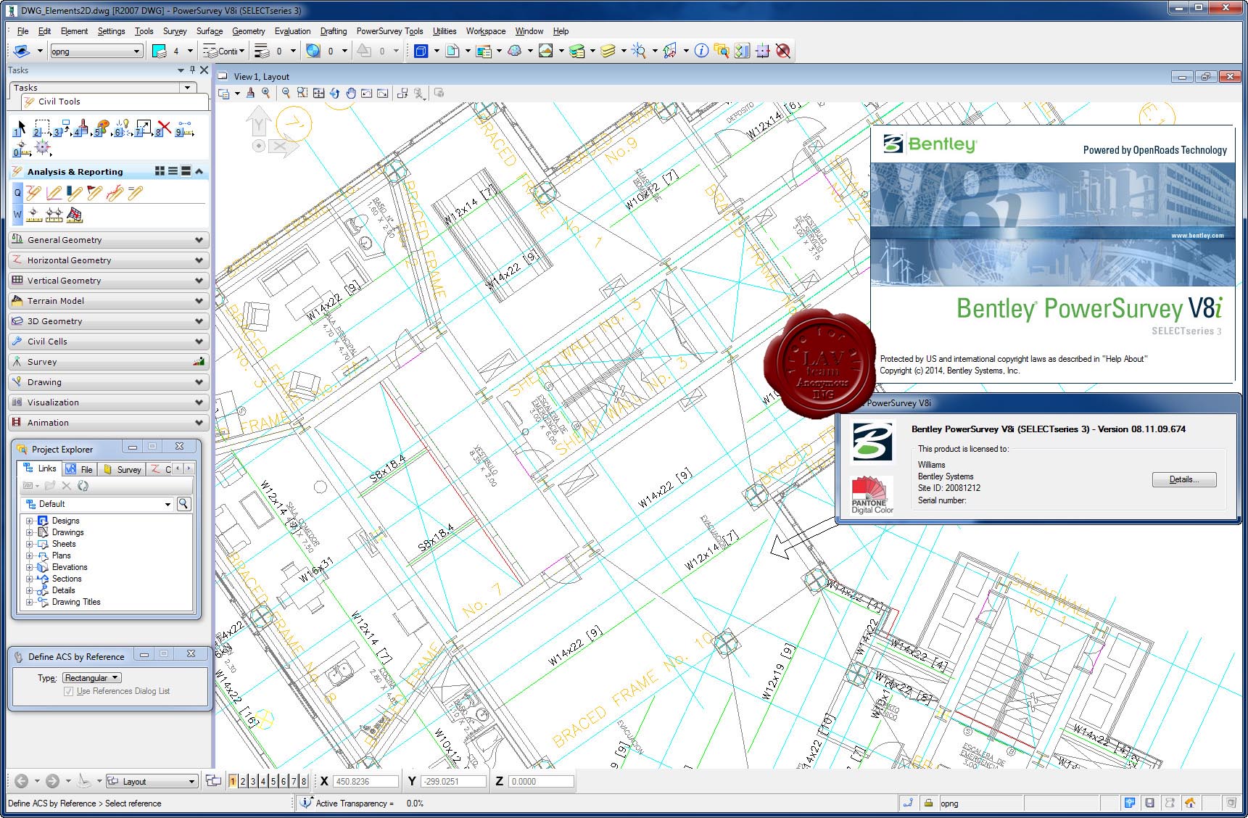
Task: Open the active level opng dropdown
Action: pos(96,51)
